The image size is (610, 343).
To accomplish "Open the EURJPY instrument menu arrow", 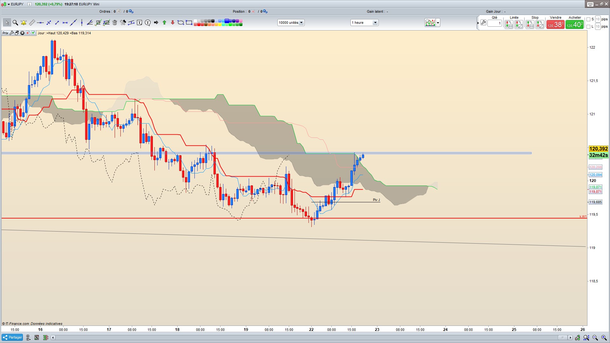I will 9,4.
